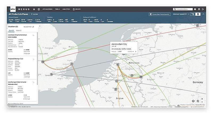
Task: Click All Products & Places heading
Action: click(x=18, y=14)
